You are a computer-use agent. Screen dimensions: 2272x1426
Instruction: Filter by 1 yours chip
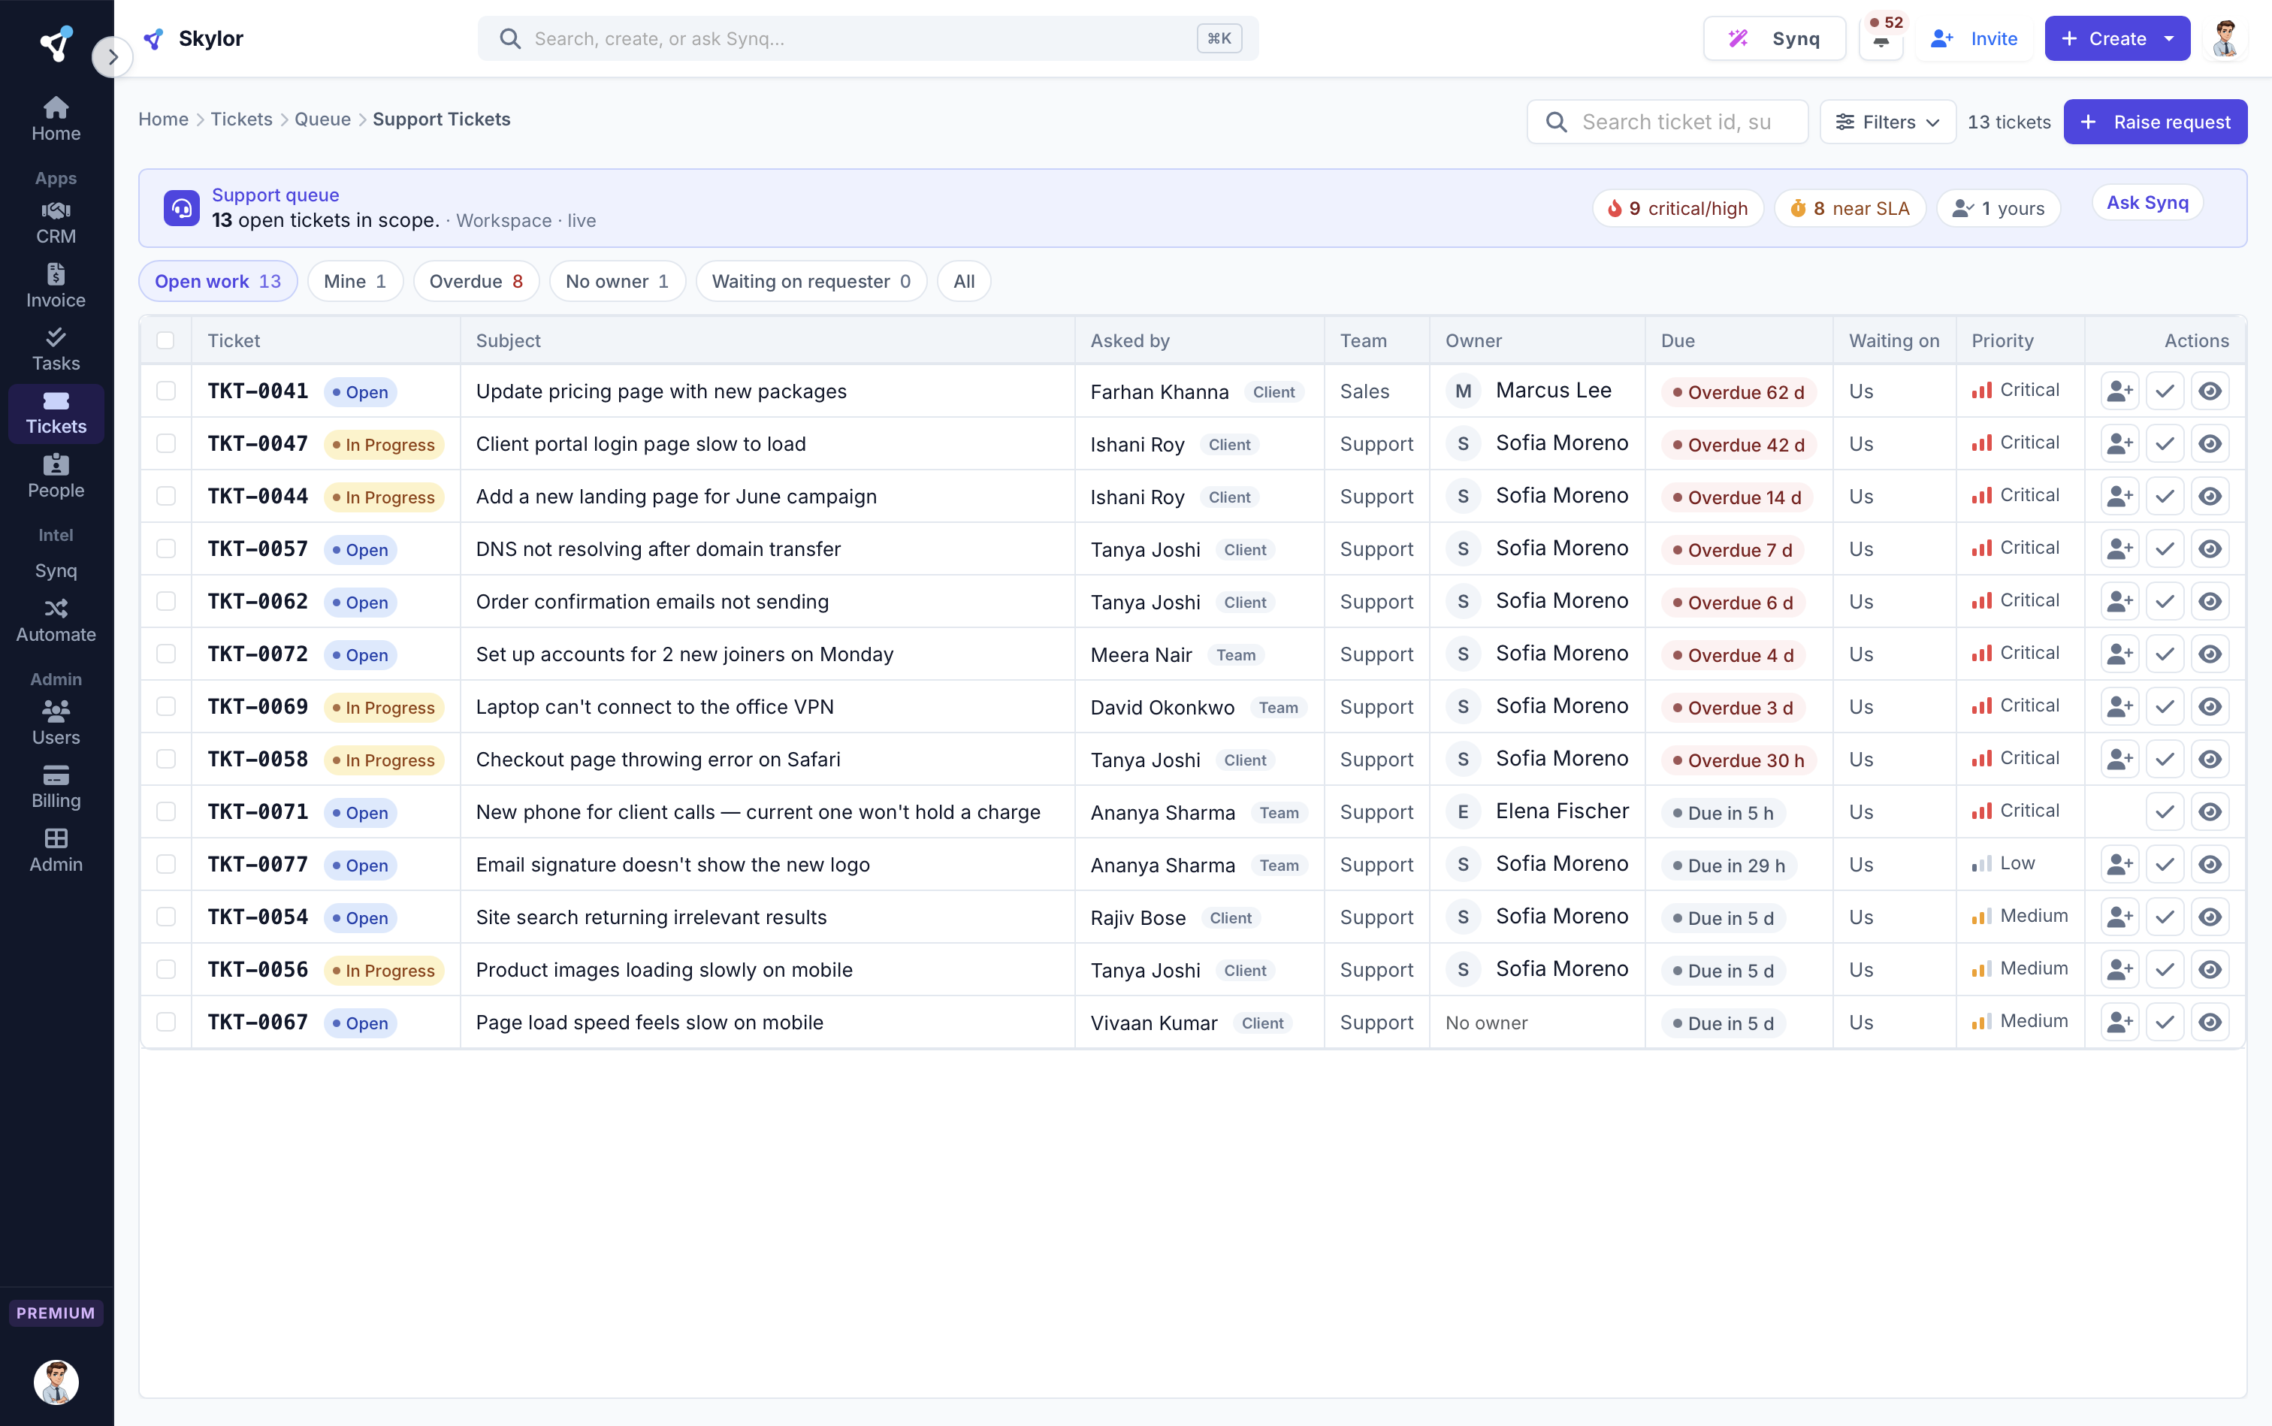1999,208
